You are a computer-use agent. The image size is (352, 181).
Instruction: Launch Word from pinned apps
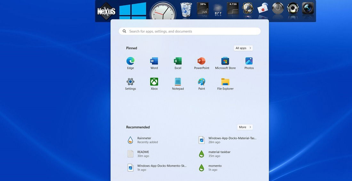tap(154, 63)
